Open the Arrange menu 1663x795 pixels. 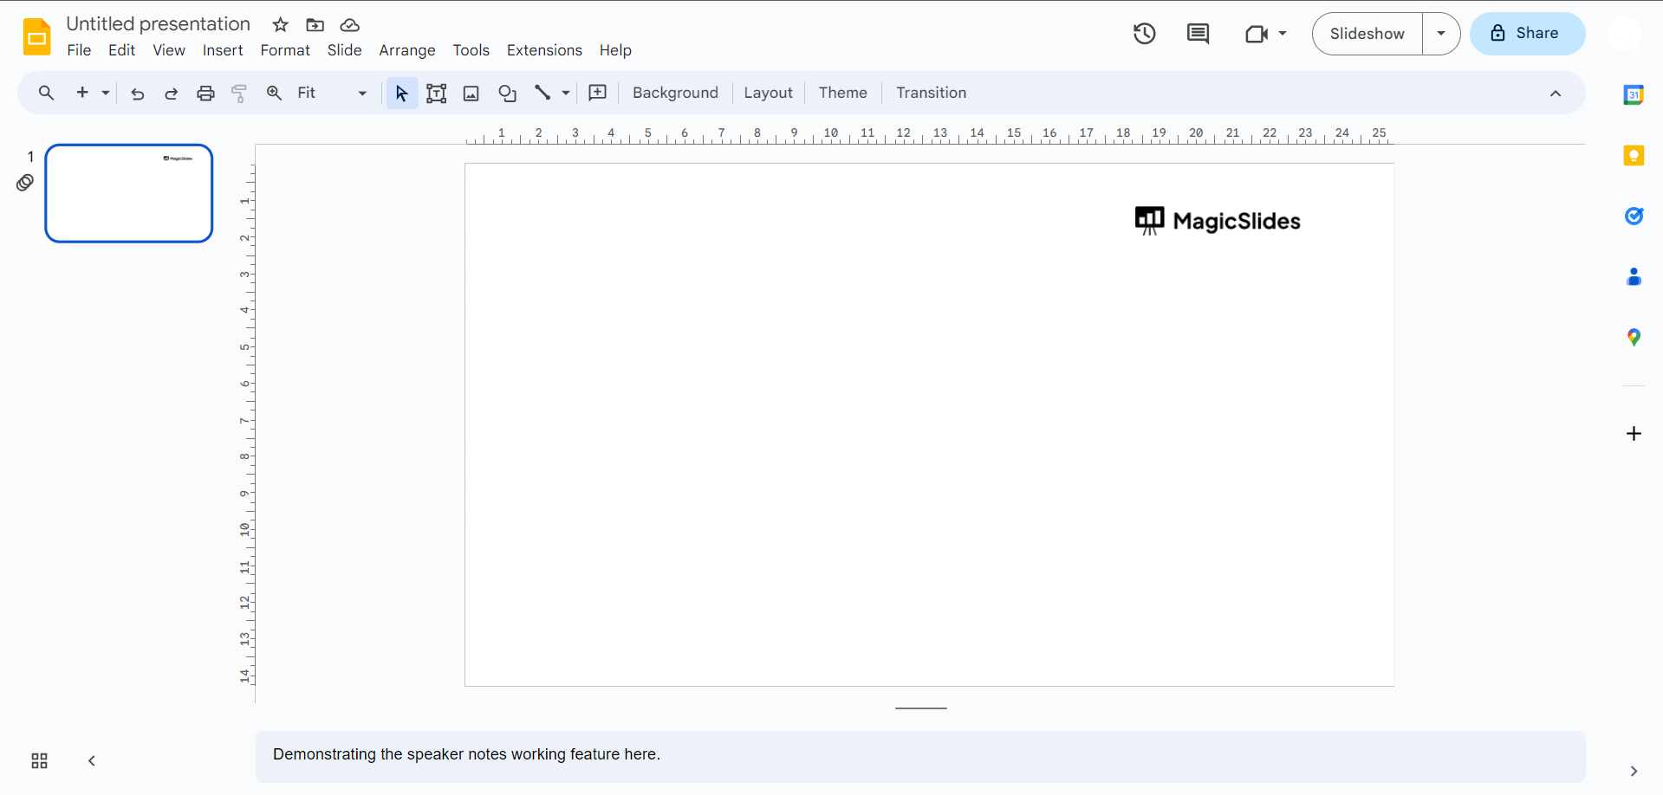pos(407,50)
